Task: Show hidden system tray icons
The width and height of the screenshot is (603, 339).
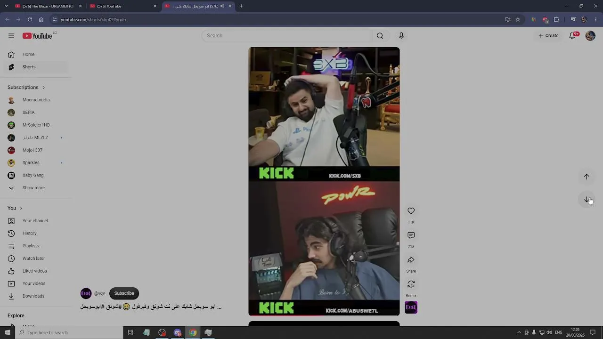Action: 519,332
